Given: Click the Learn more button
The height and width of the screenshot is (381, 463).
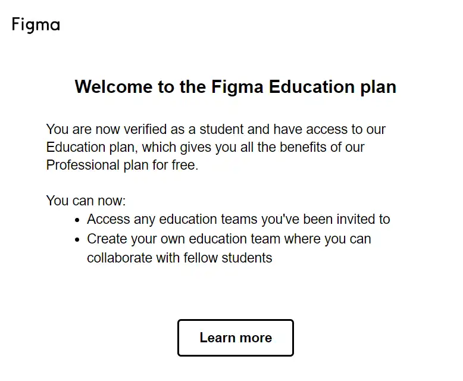Looking at the screenshot, I should 235,338.
